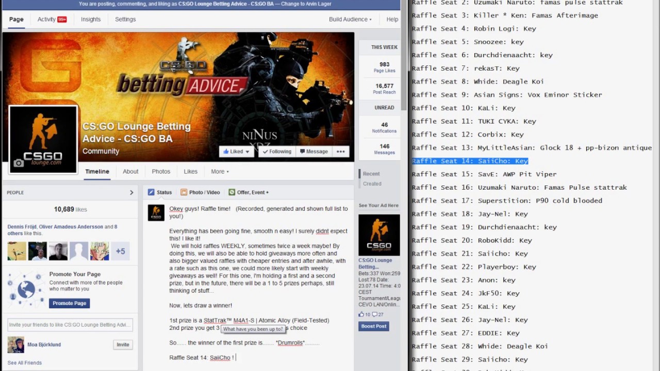Click the page avatar in post composer
The width and height of the screenshot is (660, 371).
[x=156, y=213]
